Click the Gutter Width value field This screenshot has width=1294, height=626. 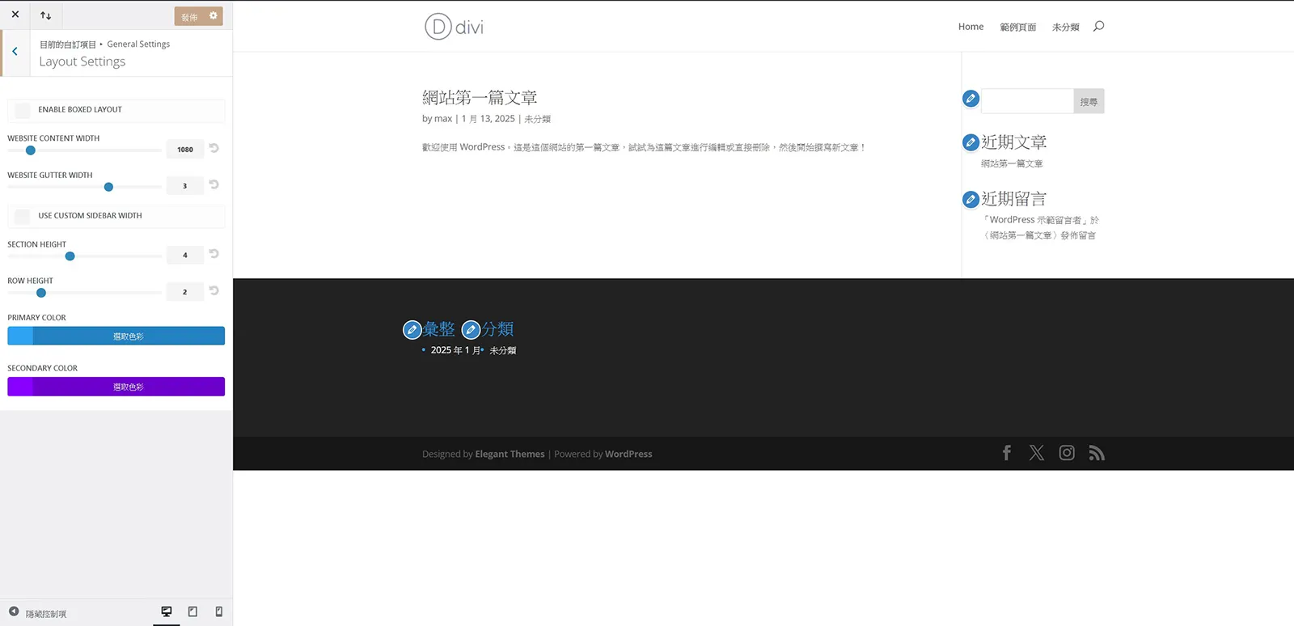pos(185,186)
